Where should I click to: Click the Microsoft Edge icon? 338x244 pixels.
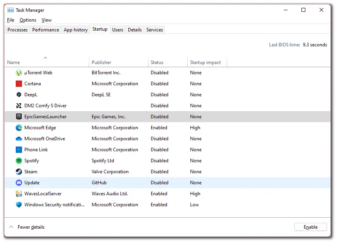pyautogui.click(x=19, y=128)
